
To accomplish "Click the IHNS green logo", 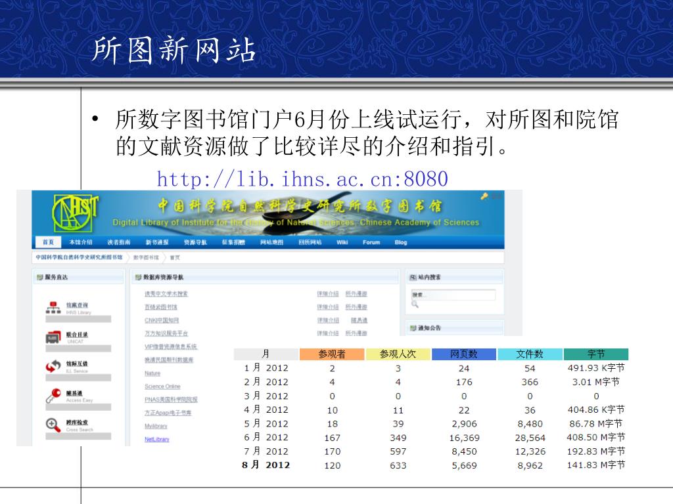I will 75,213.
